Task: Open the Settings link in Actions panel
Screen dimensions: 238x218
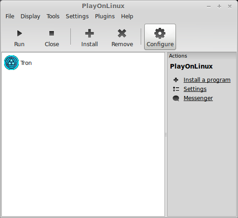Action: [x=195, y=89]
